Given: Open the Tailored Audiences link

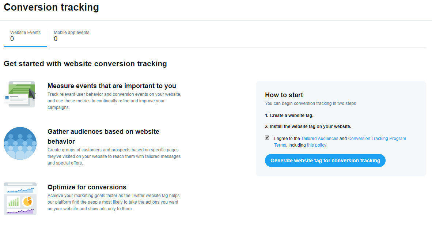Looking at the screenshot, I should [x=319, y=139].
